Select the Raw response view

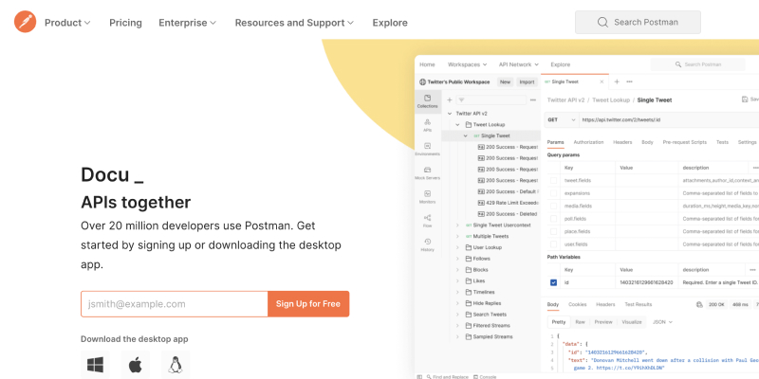[580, 322]
